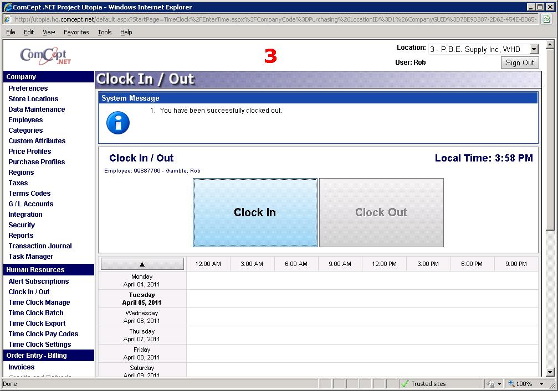Click the up arrow button above the weekdays
Viewport: 558px width, 391px height.
pyautogui.click(x=142, y=264)
